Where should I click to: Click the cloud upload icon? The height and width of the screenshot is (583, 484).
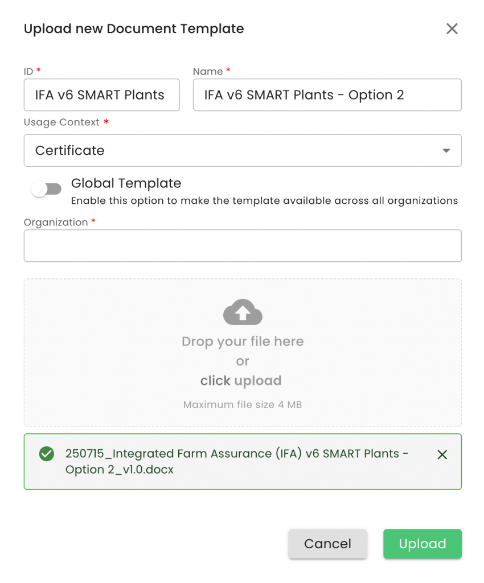[x=243, y=312]
